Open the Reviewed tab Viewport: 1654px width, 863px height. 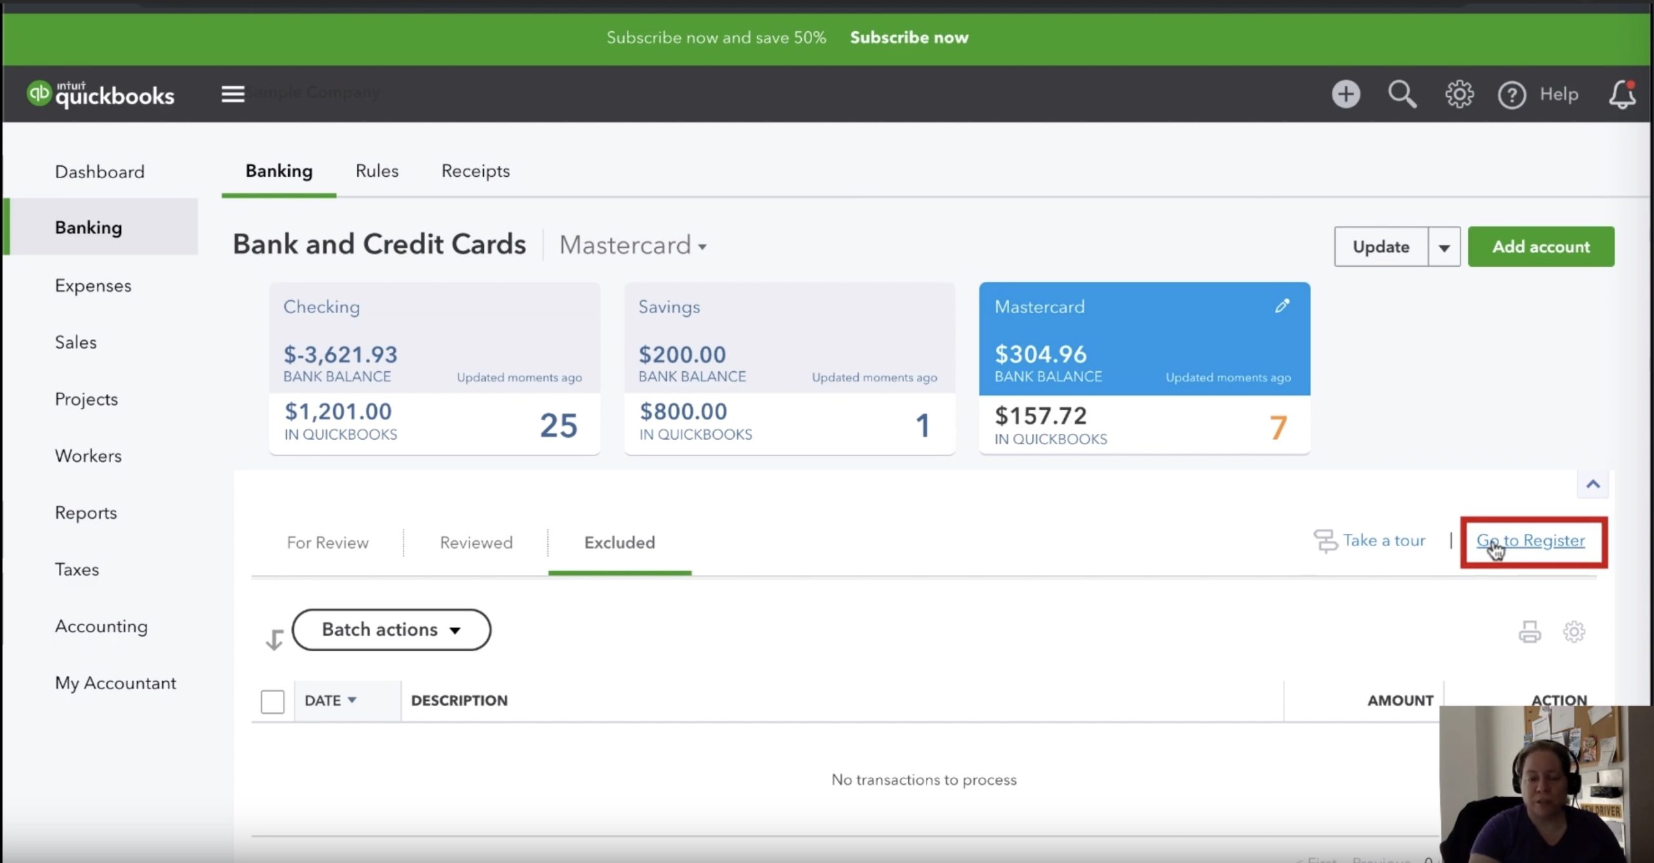(476, 543)
